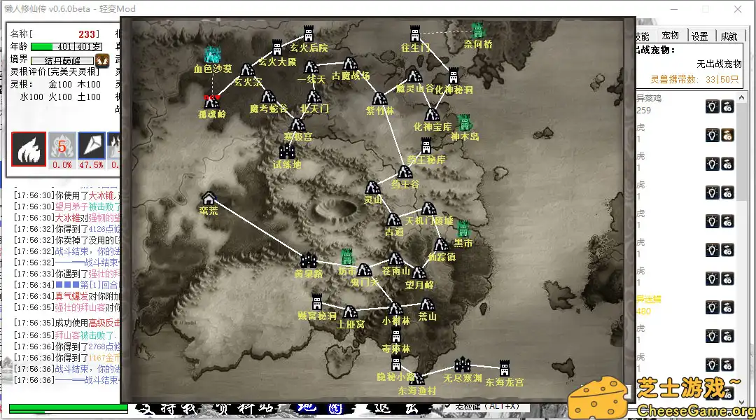Click the pet list scroll-up arrow
This screenshot has height=420, width=756.
click(x=742, y=96)
